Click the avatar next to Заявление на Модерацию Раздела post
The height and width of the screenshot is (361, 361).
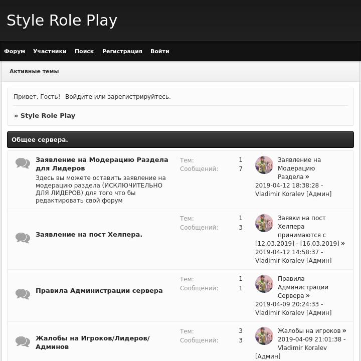pyautogui.click(x=264, y=165)
